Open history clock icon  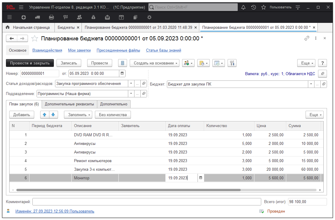(253, 7)
